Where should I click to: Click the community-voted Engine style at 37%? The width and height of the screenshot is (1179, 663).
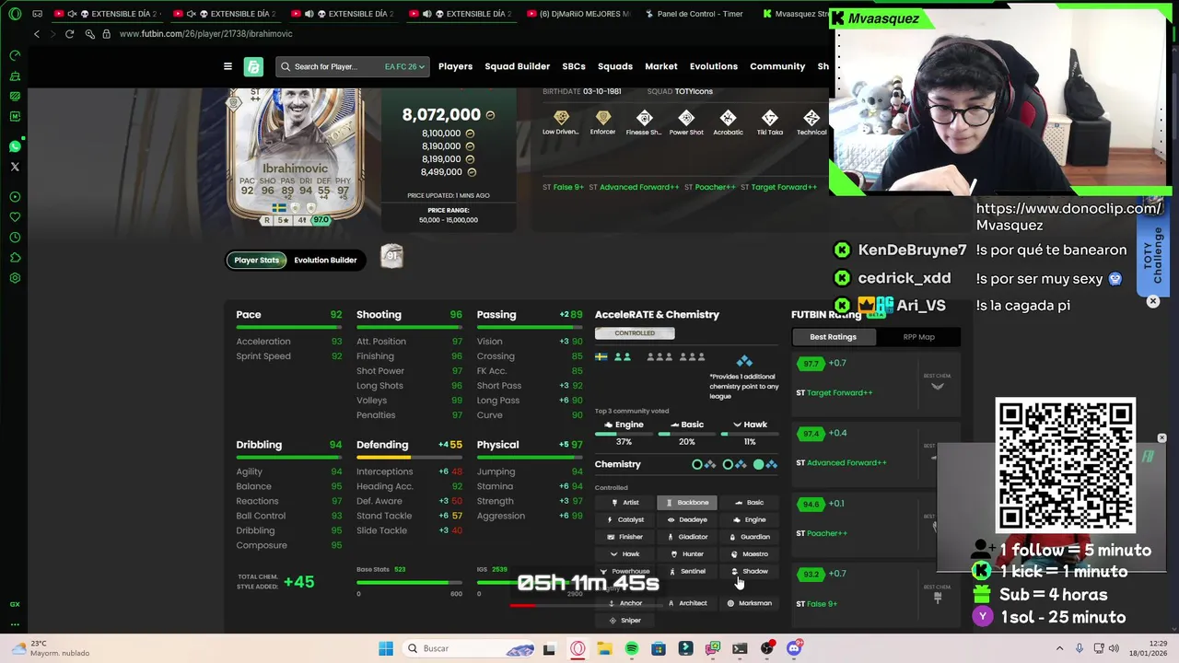[x=624, y=432]
